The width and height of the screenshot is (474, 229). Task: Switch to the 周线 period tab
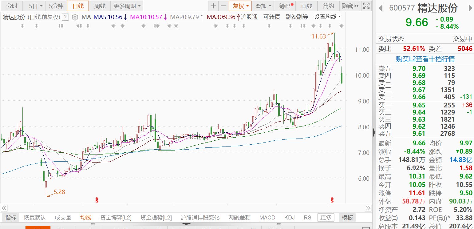(x=100, y=6)
